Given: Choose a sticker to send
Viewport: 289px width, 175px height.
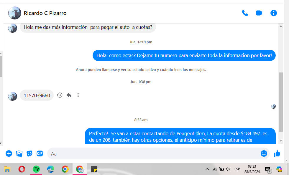Looking at the screenshot, I should coord(29,153).
